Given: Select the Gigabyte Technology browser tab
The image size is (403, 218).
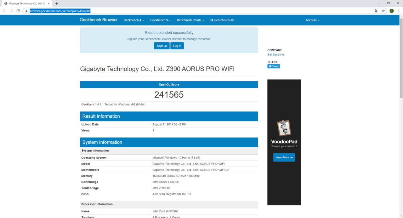Looking at the screenshot, I should click(26, 3).
